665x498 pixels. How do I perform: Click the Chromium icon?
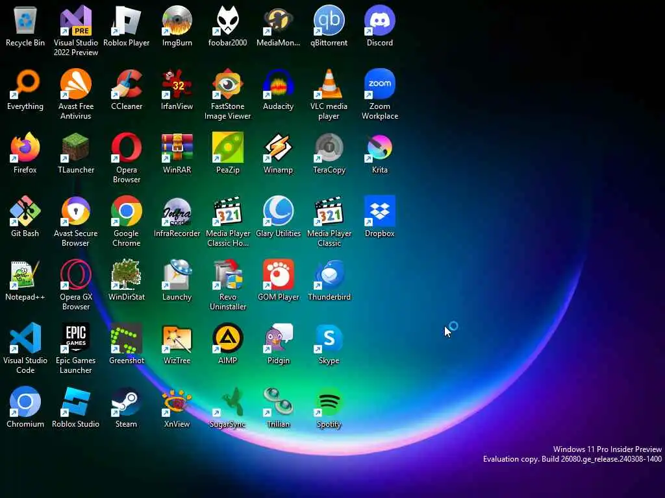pyautogui.click(x=25, y=401)
